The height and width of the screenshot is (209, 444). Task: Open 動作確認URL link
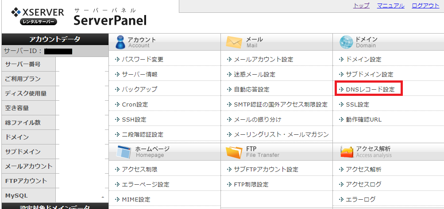pyautogui.click(x=363, y=120)
